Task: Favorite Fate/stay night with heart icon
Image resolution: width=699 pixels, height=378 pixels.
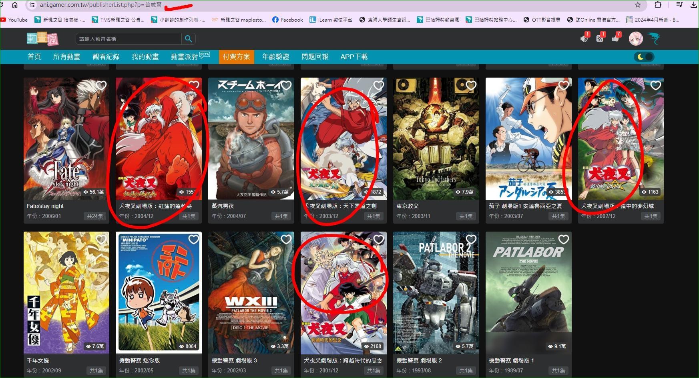Action: 101,85
